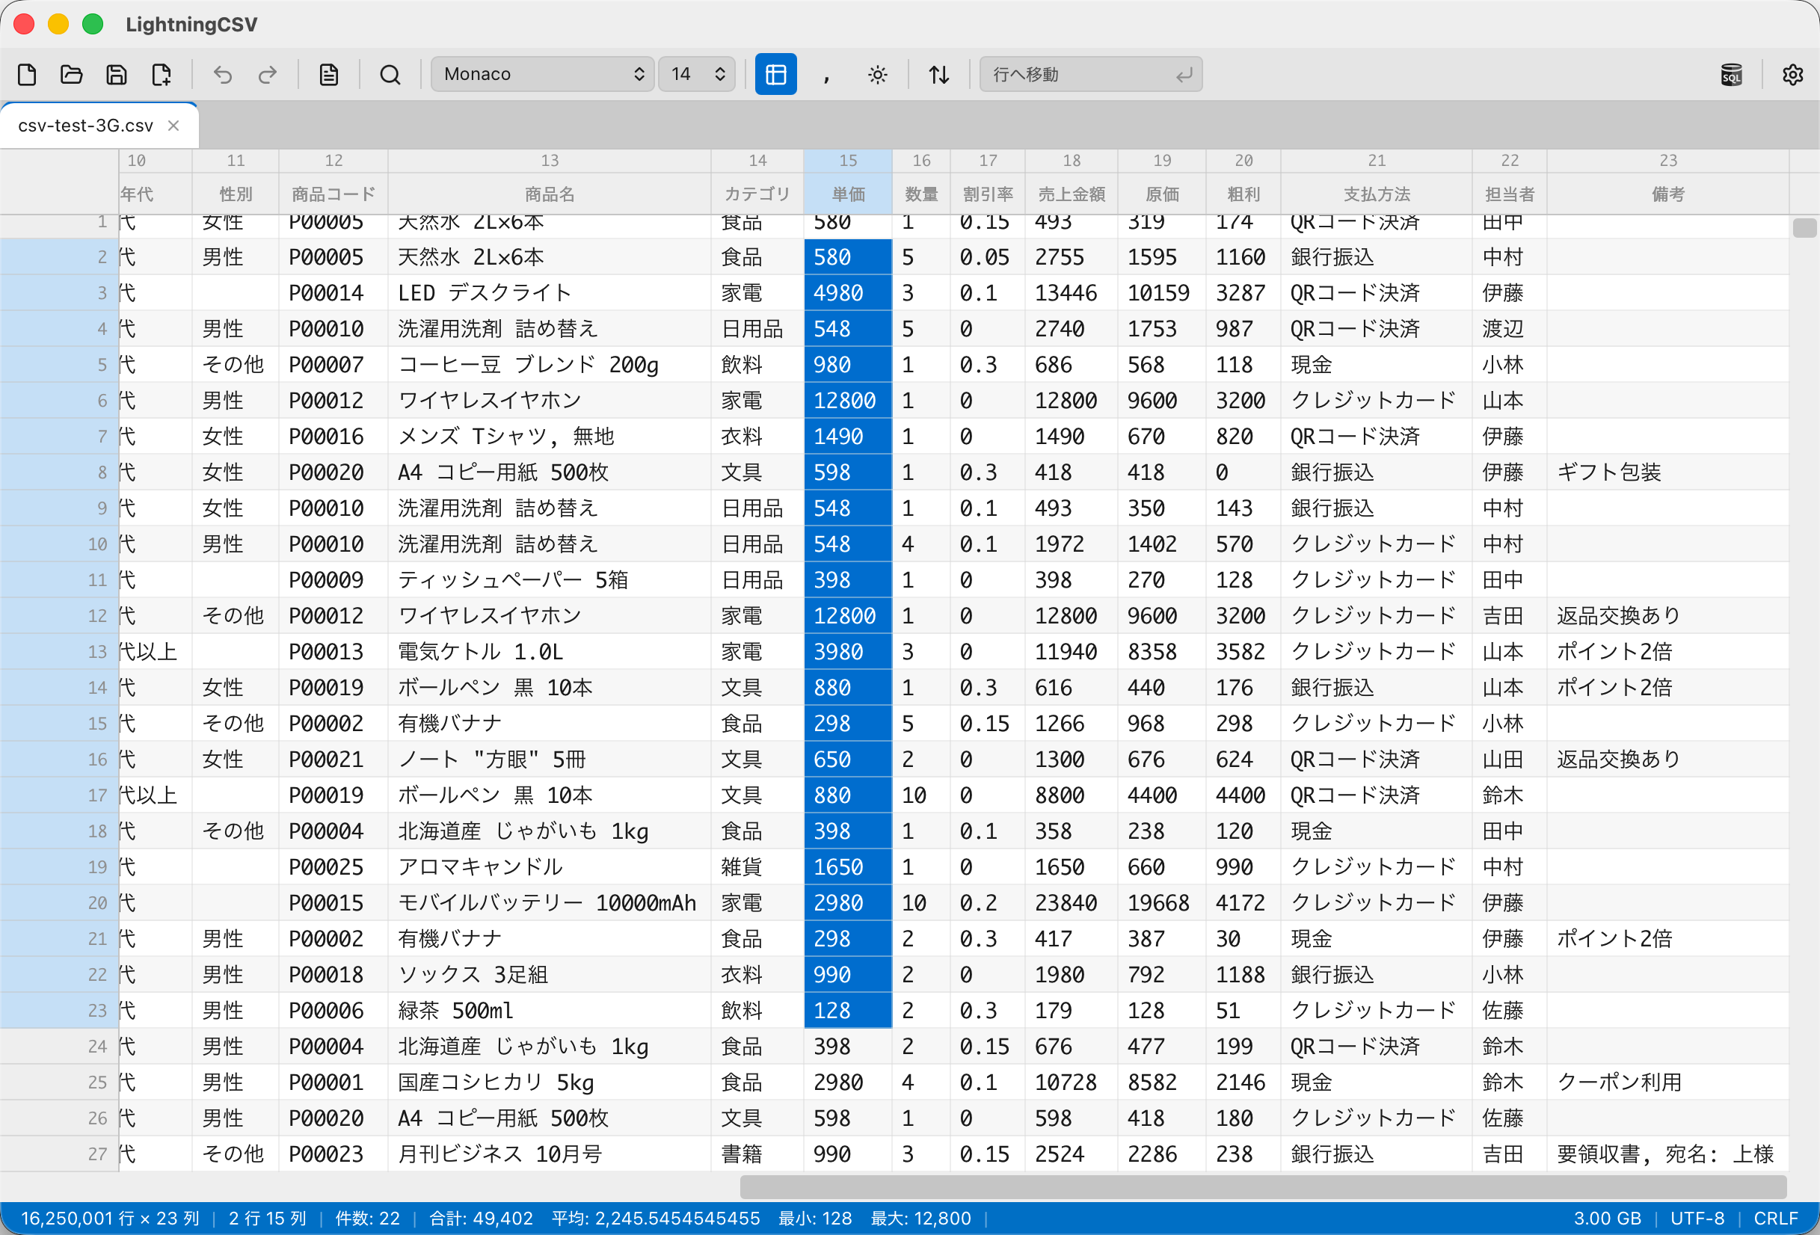
Task: Click cell 要領収書, 宛名: 上様
Action: tap(1668, 1154)
